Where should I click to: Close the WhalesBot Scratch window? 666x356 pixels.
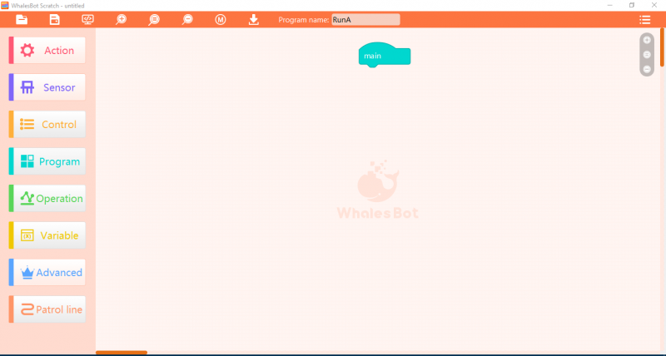tap(654, 6)
